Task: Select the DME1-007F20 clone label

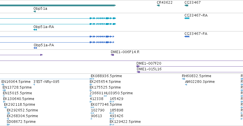Action: click(x=149, y=63)
